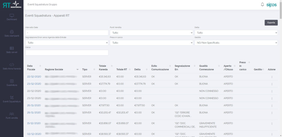Open the Stato stampanti printer icon
This screenshot has height=137, width=282.
[12, 32]
